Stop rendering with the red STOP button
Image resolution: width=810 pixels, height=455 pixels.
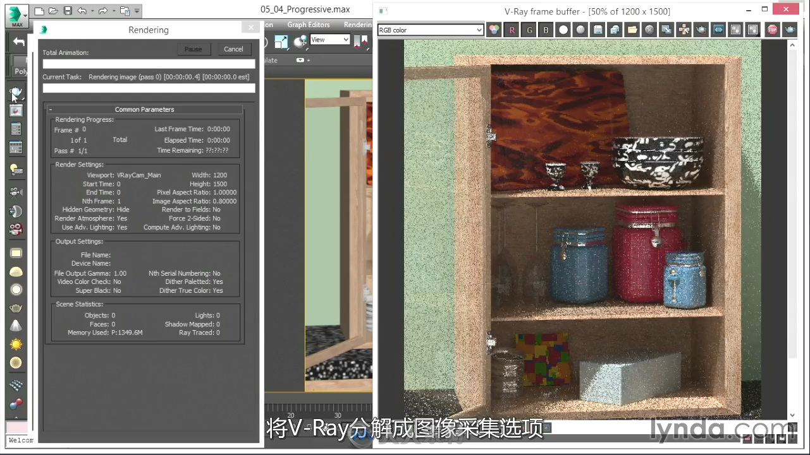pyautogui.click(x=772, y=30)
